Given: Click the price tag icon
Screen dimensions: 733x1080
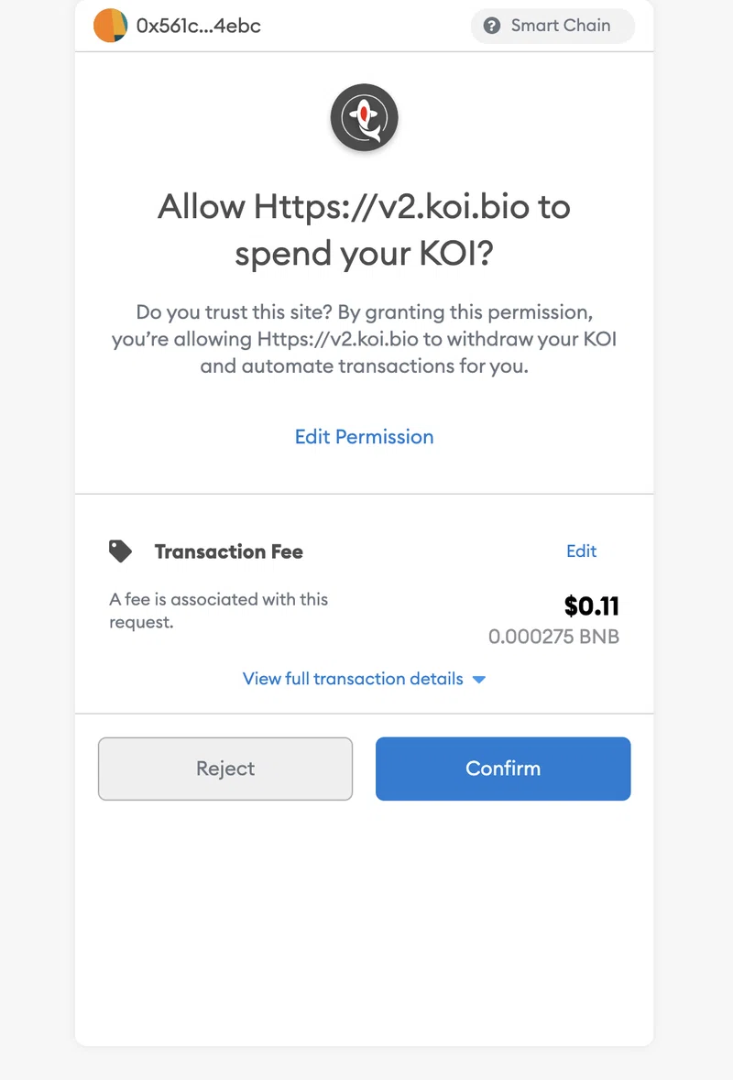Looking at the screenshot, I should click(x=120, y=551).
